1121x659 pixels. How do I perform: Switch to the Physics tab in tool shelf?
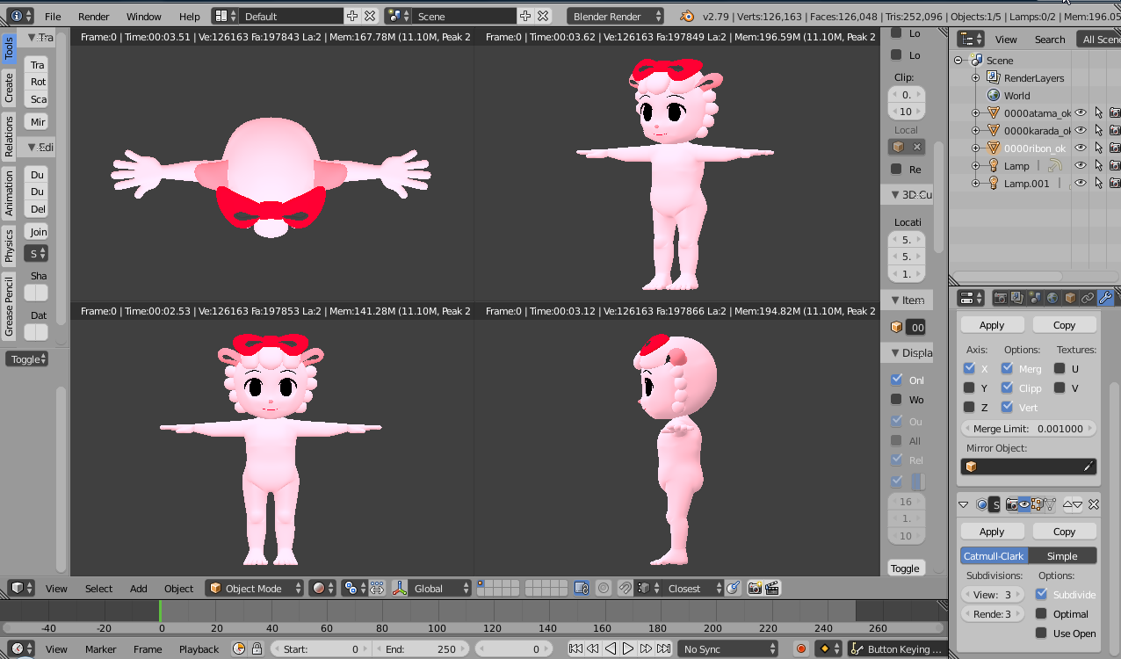(9, 245)
